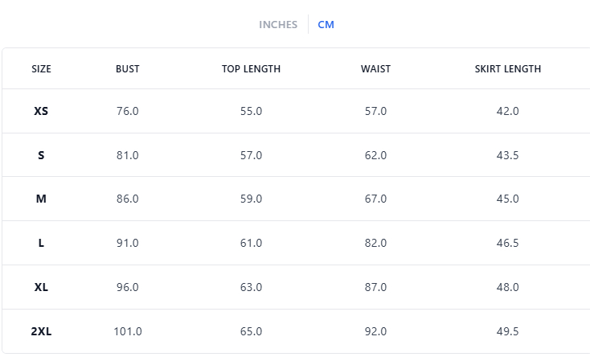Click the M top length value 59.0
Viewport: 590px width, 357px height.
251,199
